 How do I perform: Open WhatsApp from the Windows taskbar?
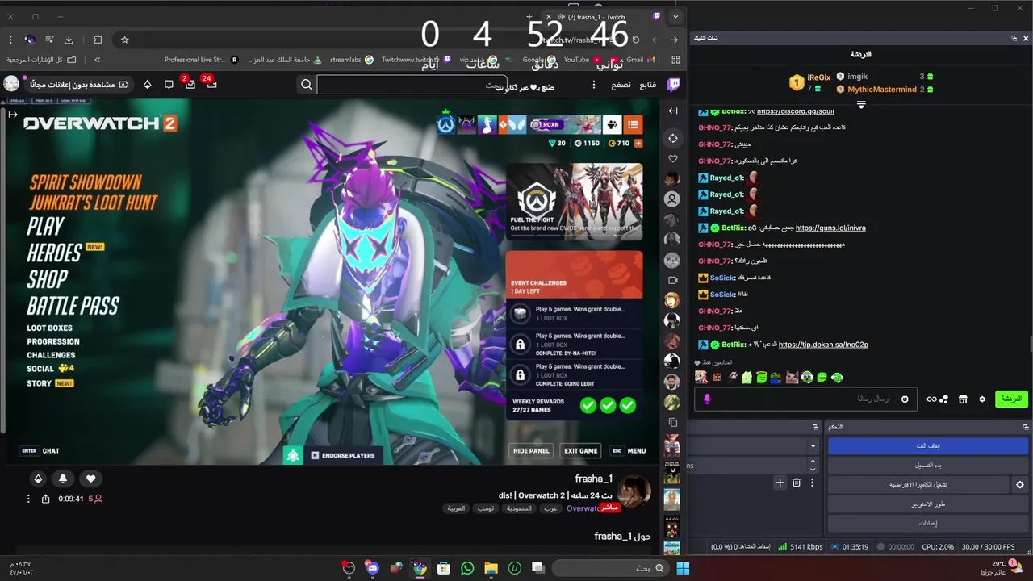point(467,568)
